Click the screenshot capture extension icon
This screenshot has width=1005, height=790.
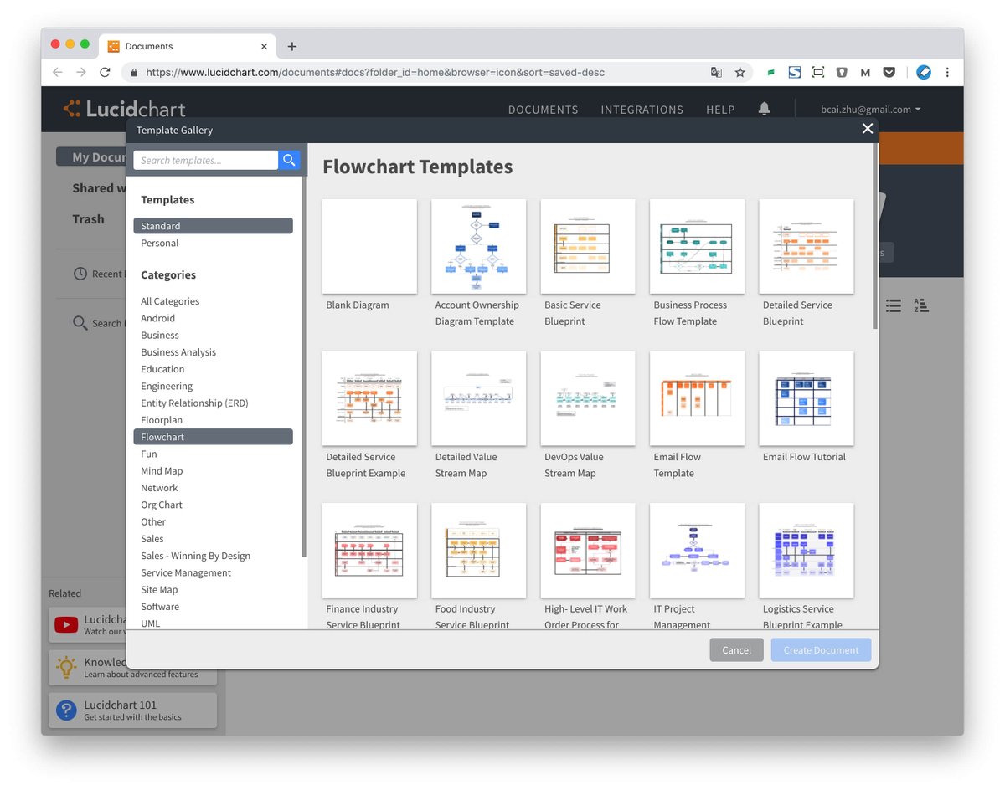tap(818, 73)
